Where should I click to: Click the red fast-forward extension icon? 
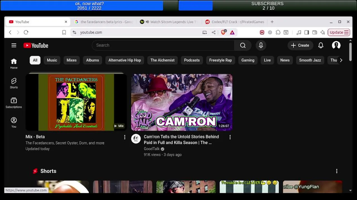tap(262, 32)
